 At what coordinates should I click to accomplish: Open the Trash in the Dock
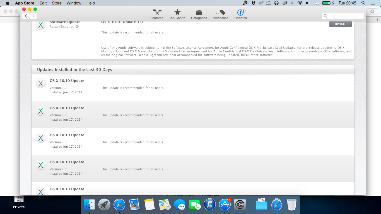pos(292,205)
